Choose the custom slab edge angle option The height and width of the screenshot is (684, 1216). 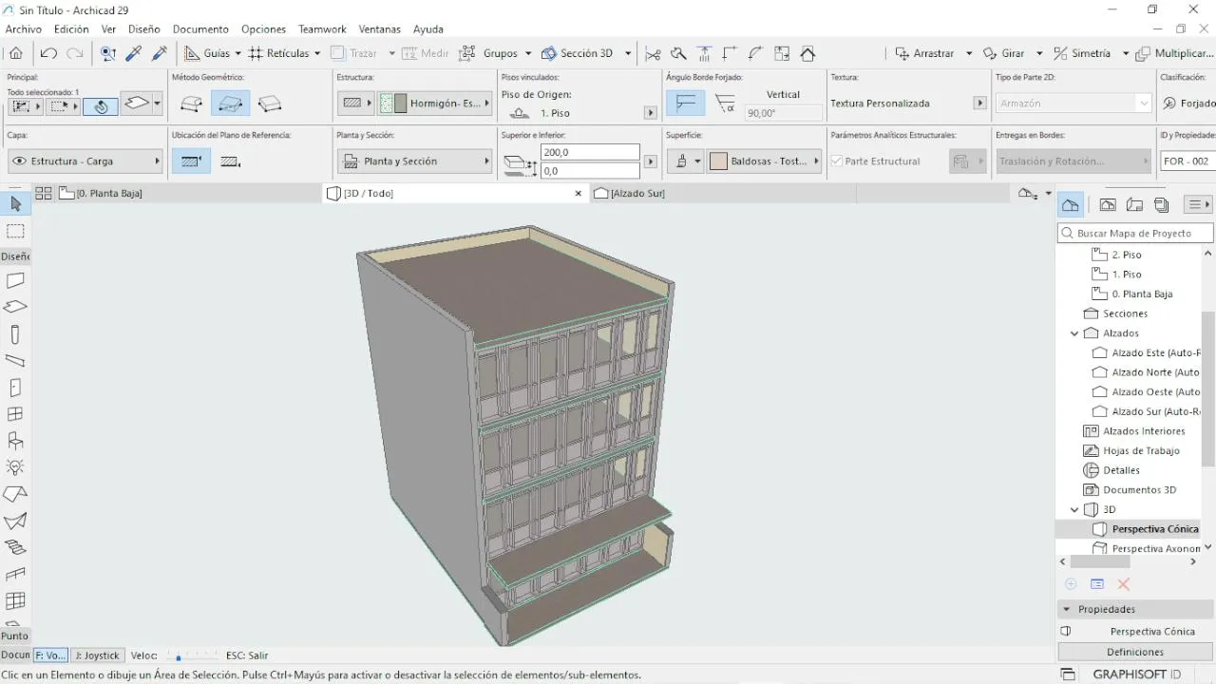pos(725,104)
